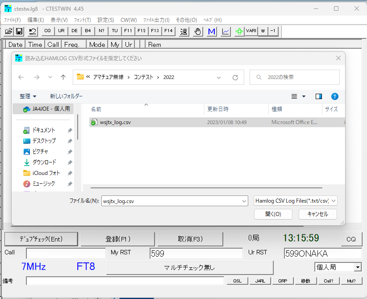This screenshot has height=299, width=367.
Task: Open the CW(W) menu
Action: (129, 20)
